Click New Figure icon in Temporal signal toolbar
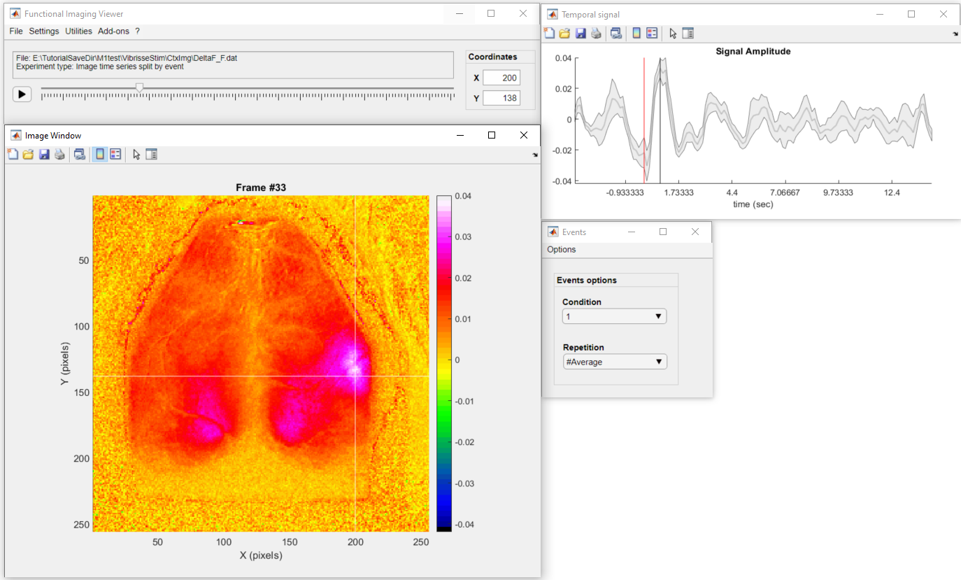 (549, 33)
